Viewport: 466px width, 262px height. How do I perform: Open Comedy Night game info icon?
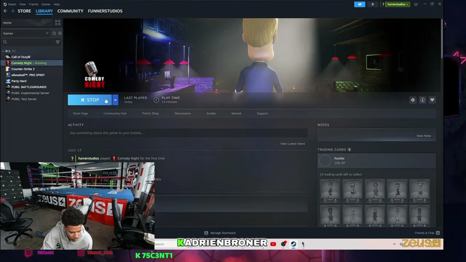422,100
